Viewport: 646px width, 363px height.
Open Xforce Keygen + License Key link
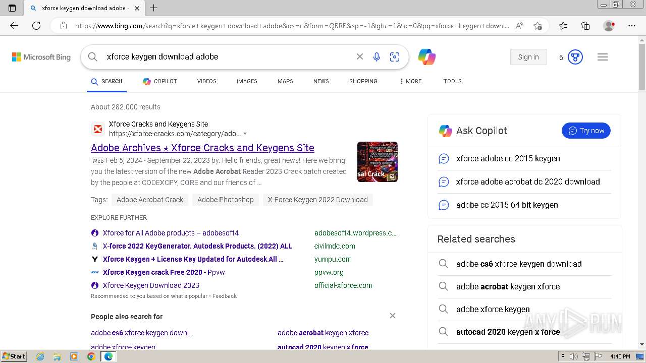click(193, 259)
